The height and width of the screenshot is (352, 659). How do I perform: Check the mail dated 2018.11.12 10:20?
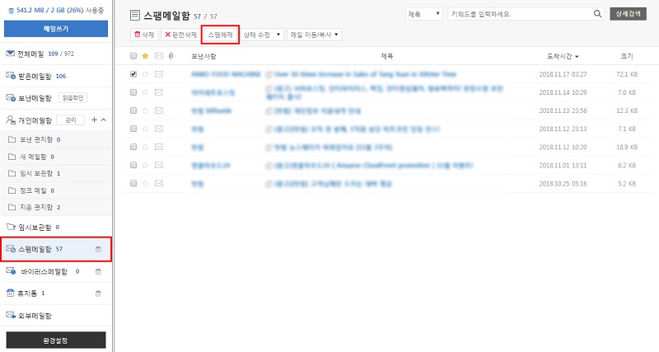point(133,147)
